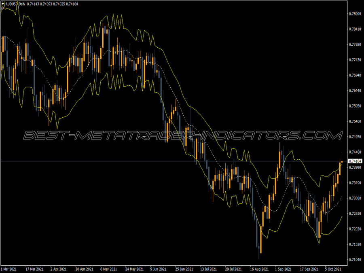Click the 0.73990 price axis label

click(355, 167)
